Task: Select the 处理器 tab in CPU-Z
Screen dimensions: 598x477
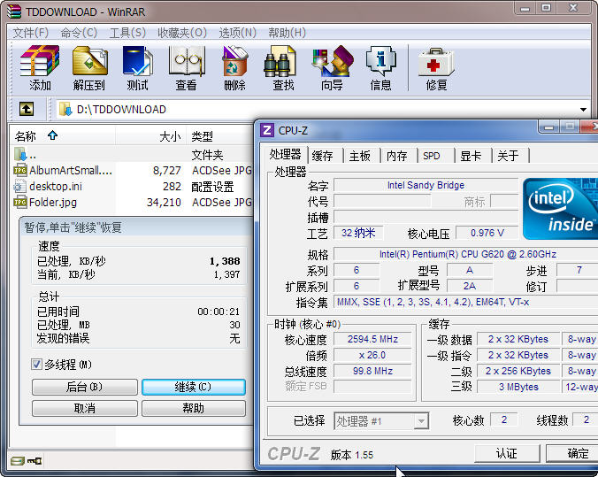Action: coord(285,154)
